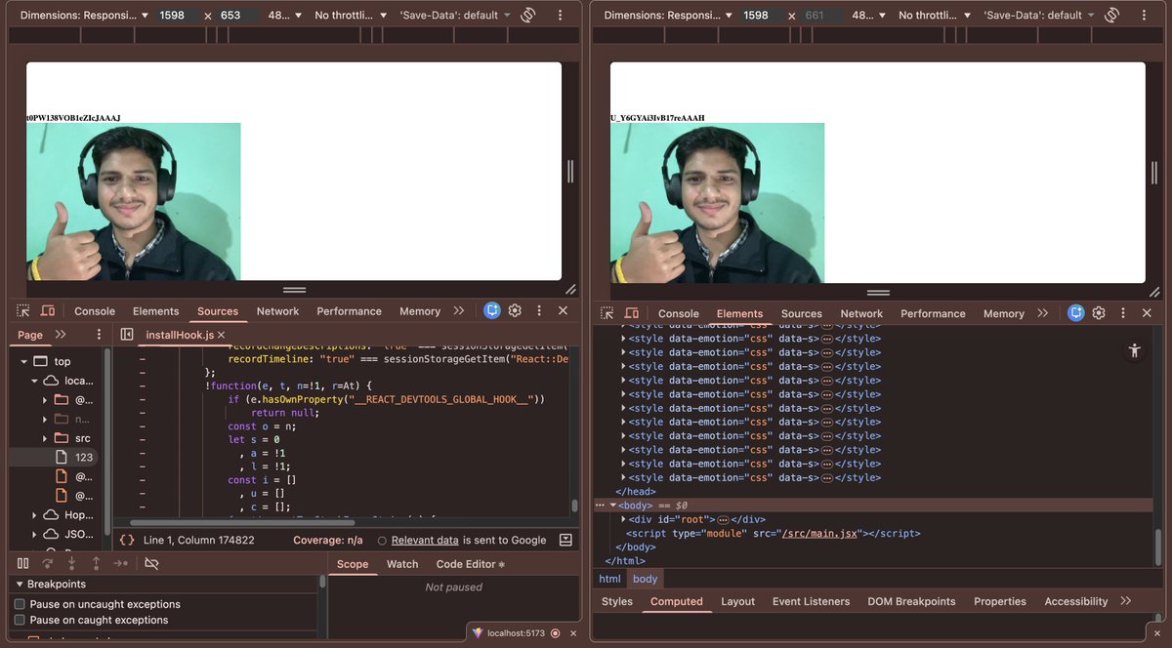Toggle device toolbar icon in right DevTools

[x=632, y=313]
